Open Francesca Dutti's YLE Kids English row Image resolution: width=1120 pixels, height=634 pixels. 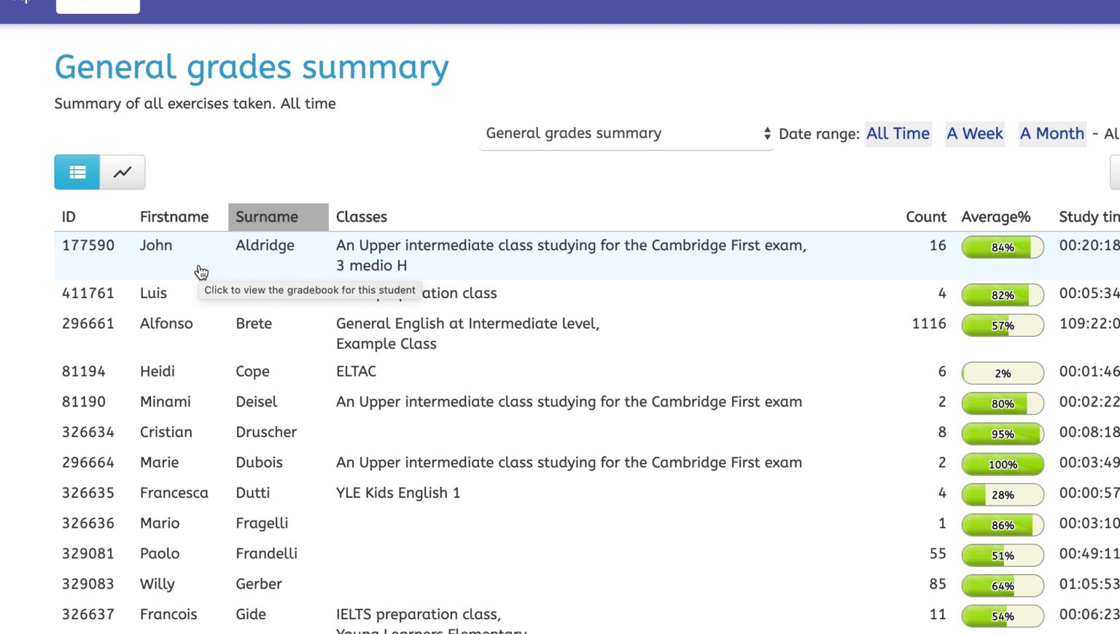coord(397,493)
